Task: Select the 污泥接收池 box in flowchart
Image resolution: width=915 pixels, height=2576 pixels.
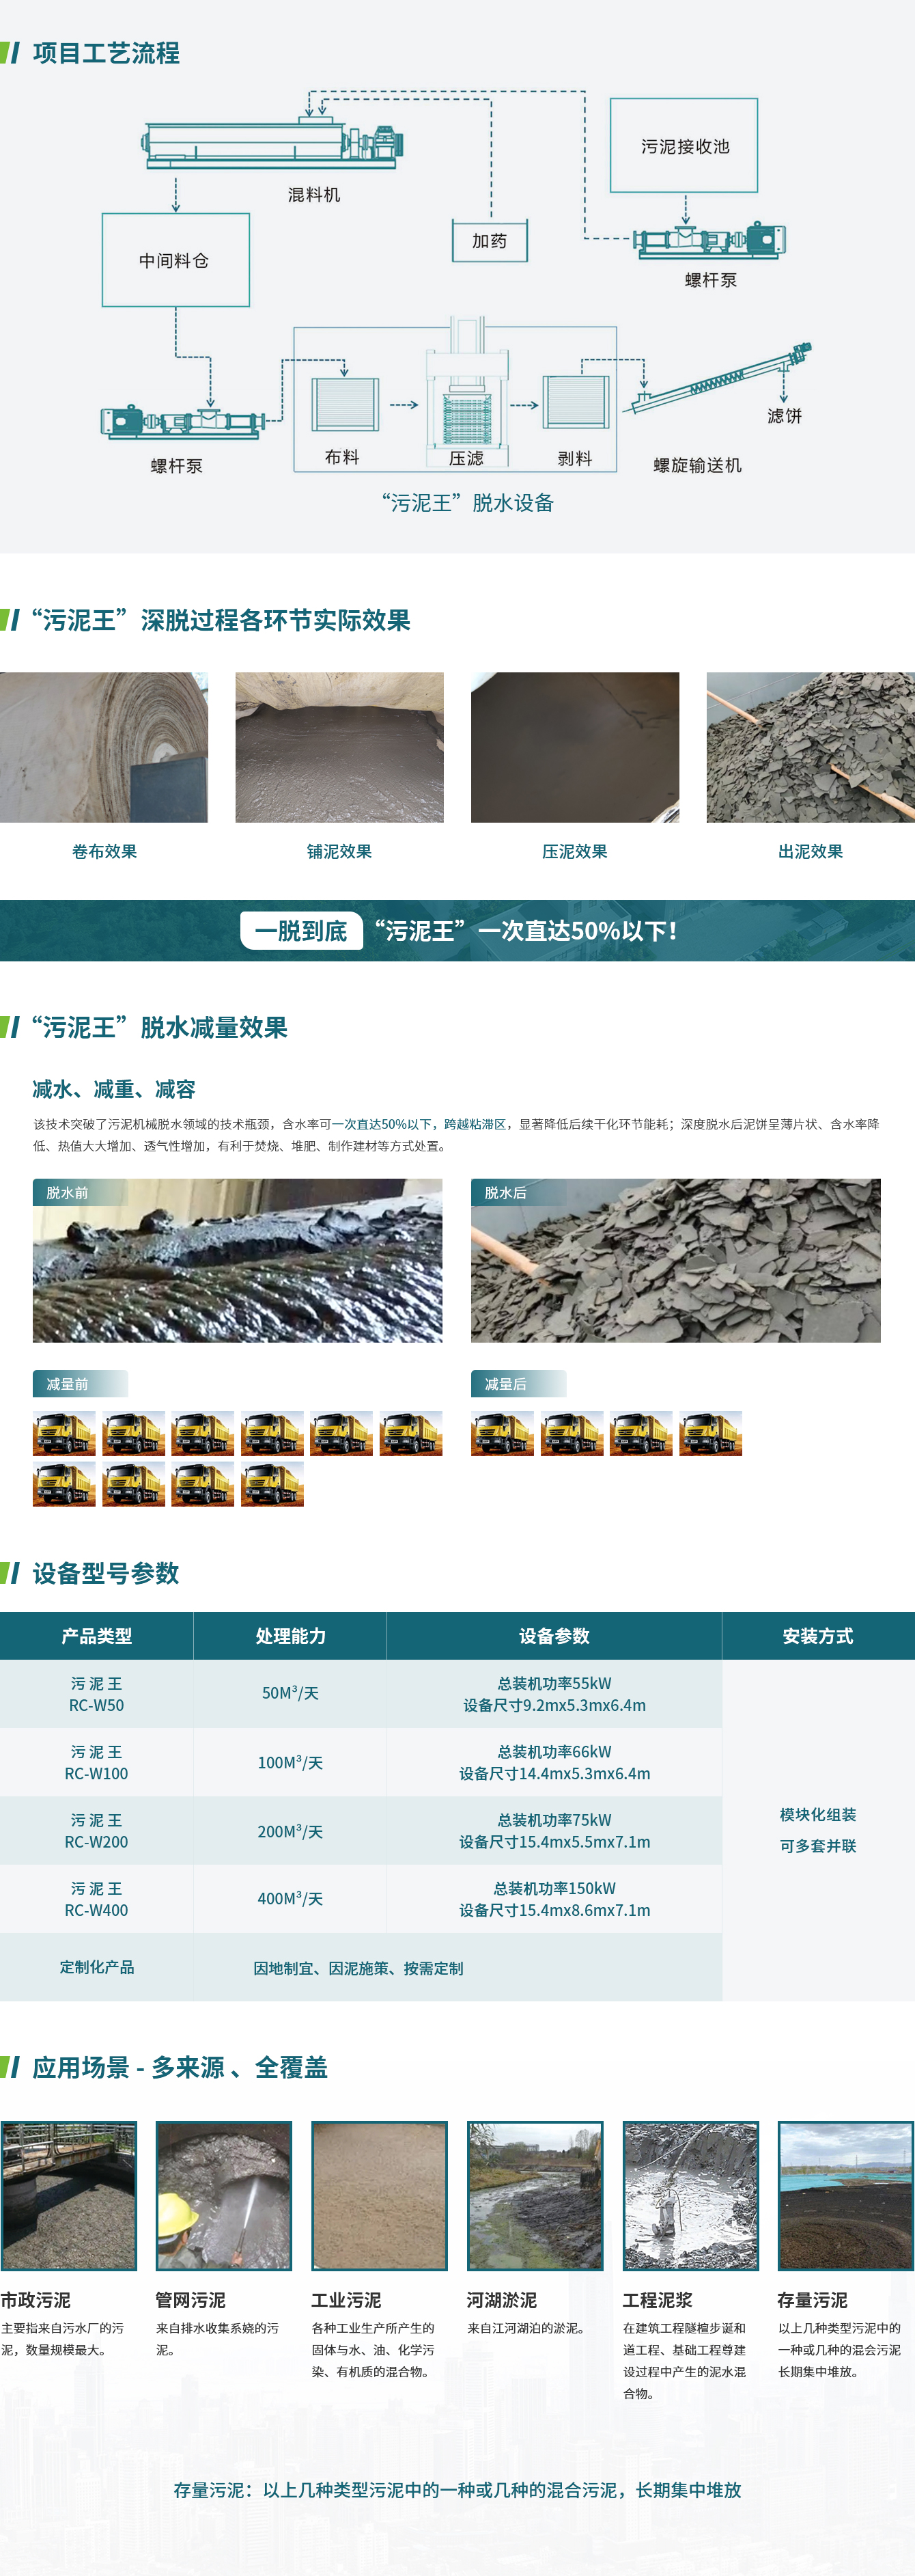Action: pyautogui.click(x=684, y=146)
